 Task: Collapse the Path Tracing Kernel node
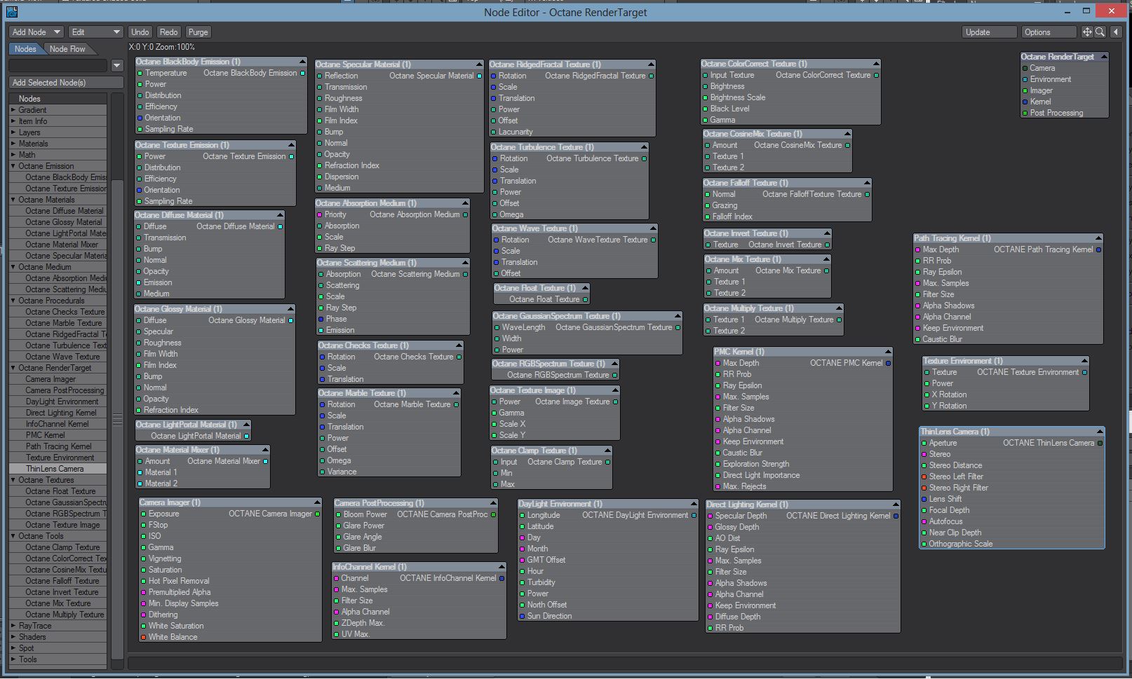click(1098, 238)
